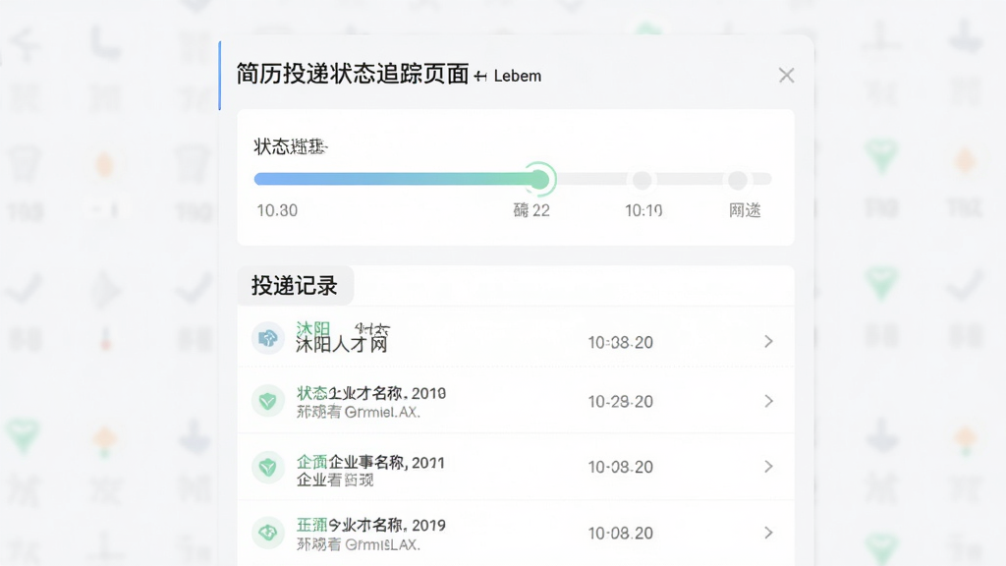Click the date in the 2019 record row

pos(621,534)
